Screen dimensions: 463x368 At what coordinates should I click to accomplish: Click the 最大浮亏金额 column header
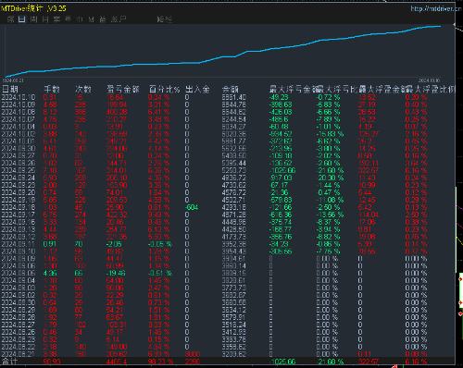tap(294, 90)
